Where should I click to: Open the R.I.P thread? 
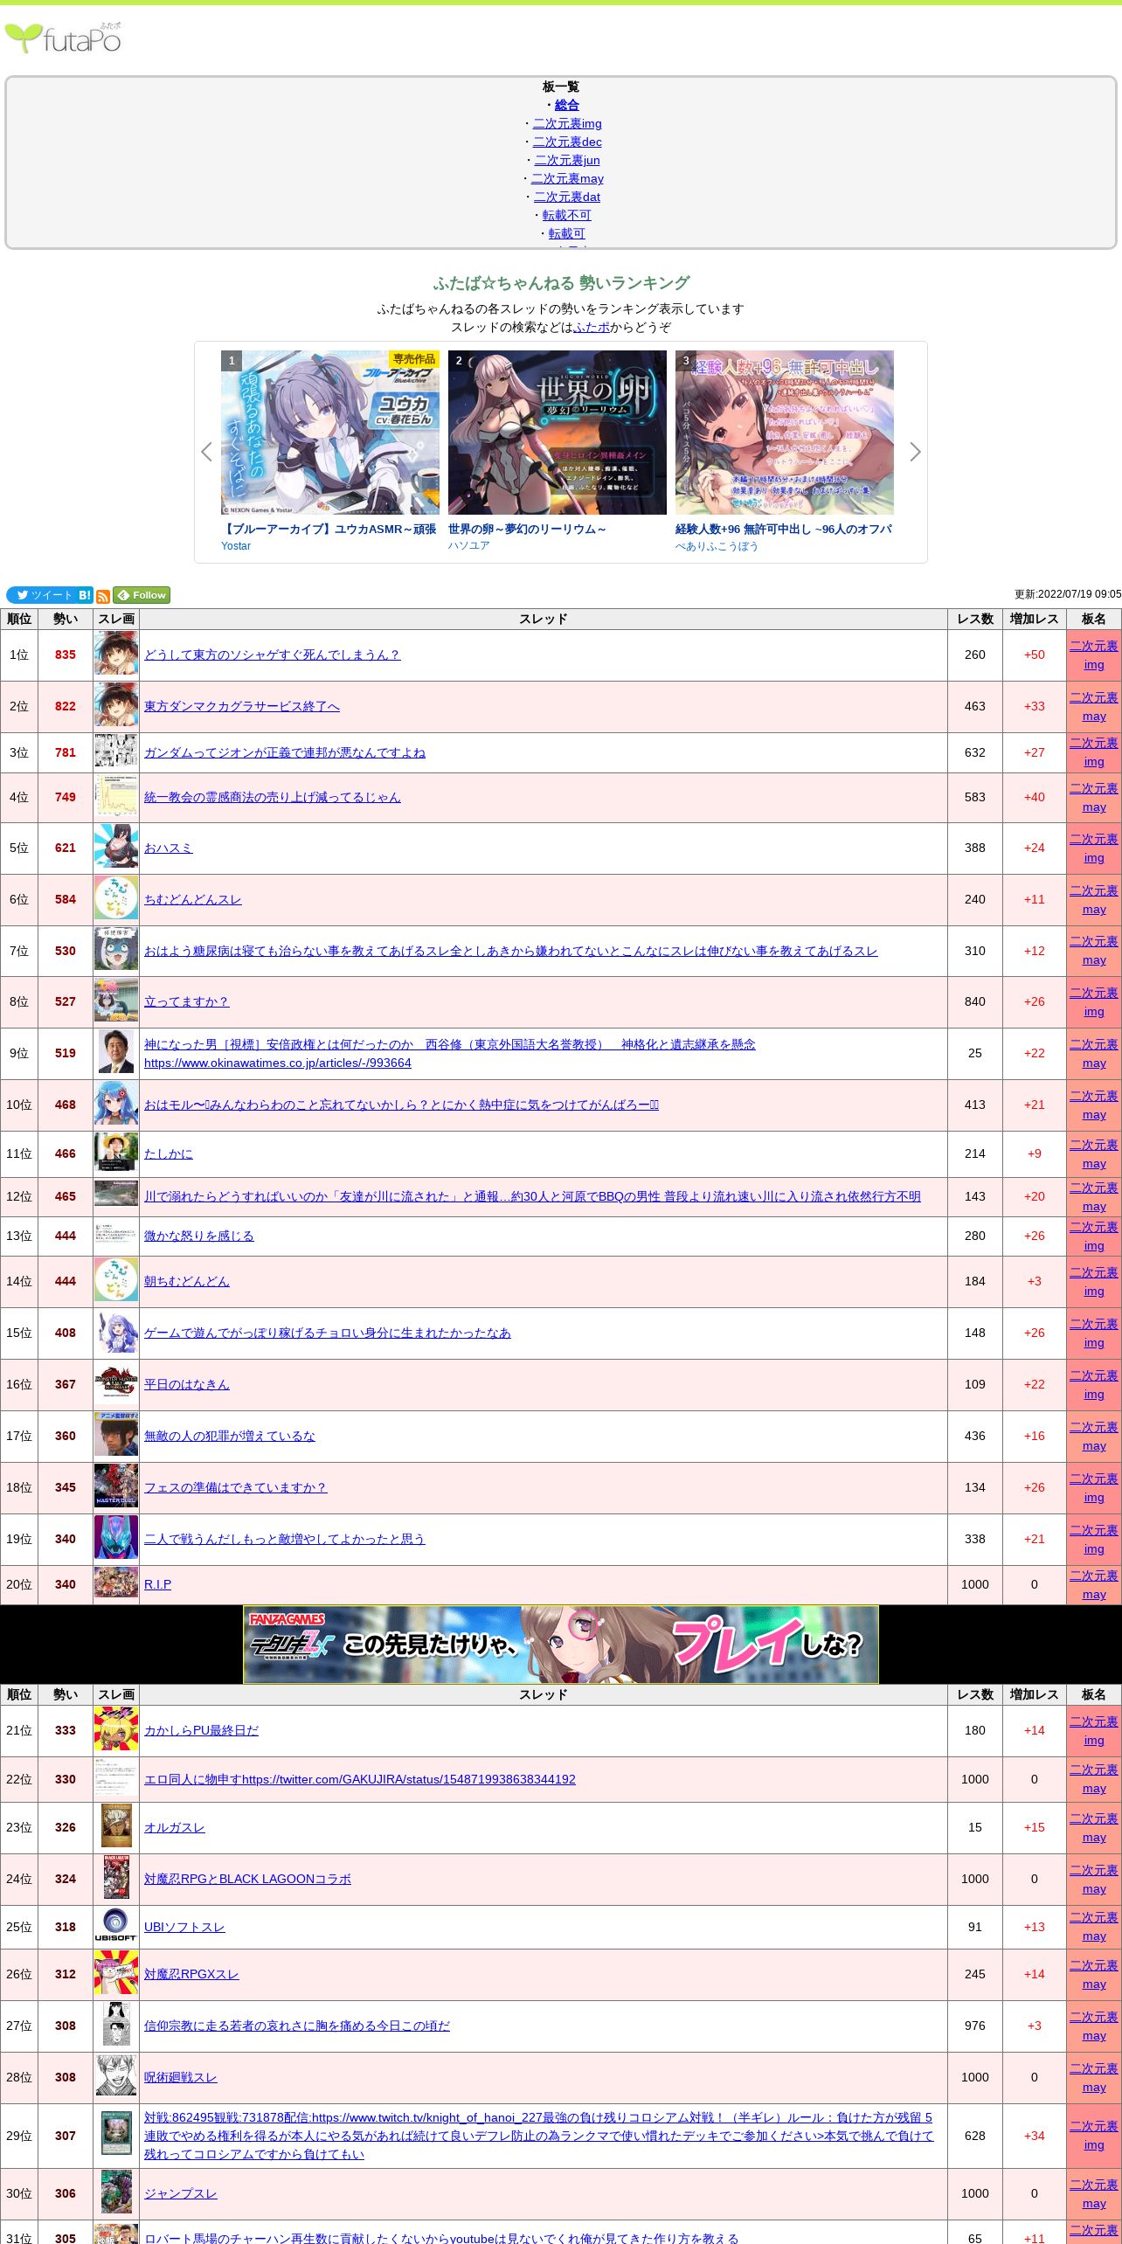tap(158, 1584)
